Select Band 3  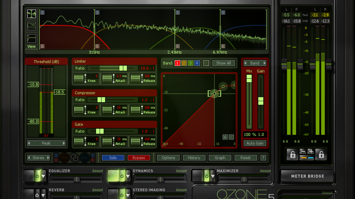point(190,63)
